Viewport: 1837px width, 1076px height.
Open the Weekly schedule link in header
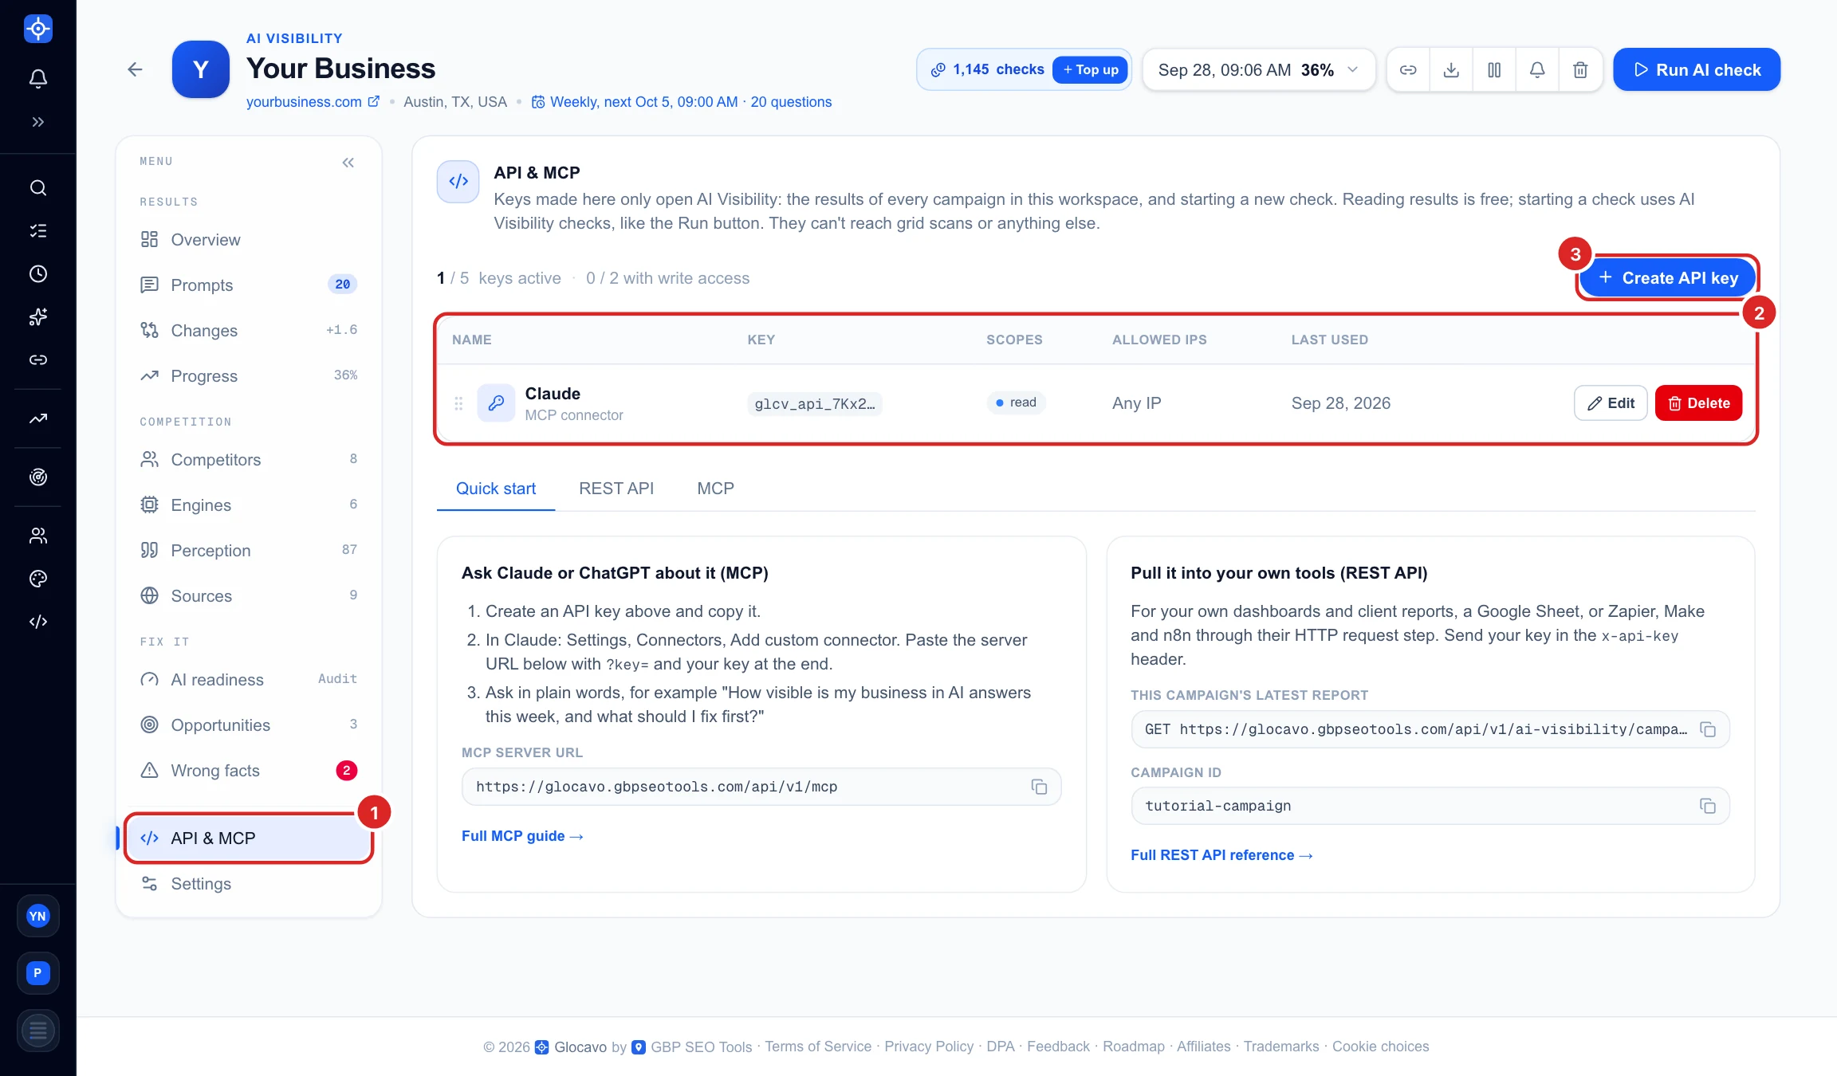tap(681, 102)
